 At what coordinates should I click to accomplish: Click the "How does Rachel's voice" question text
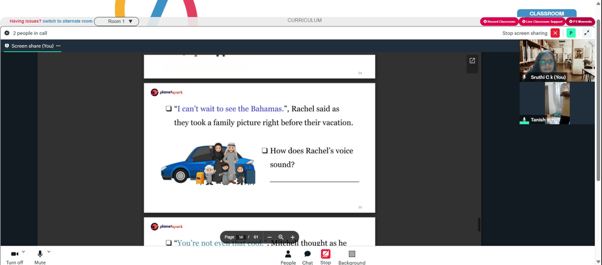pos(311,151)
